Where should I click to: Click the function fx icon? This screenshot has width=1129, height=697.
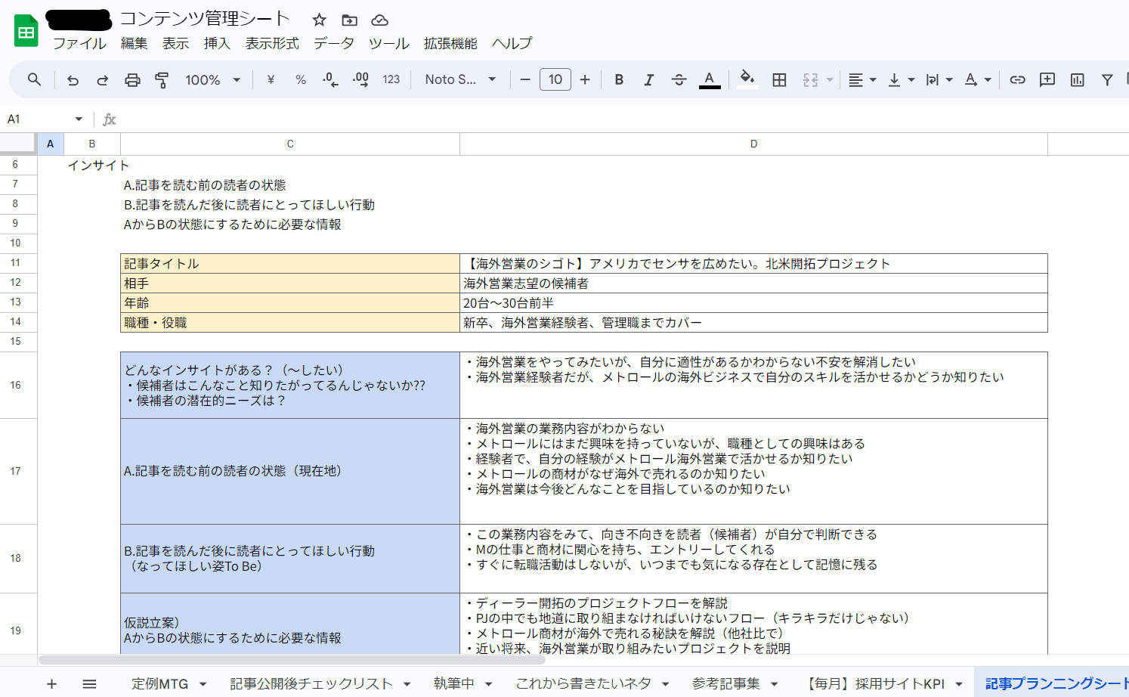(x=110, y=119)
